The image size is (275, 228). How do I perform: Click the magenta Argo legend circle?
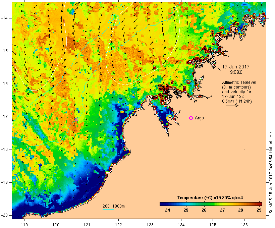pos(191,118)
